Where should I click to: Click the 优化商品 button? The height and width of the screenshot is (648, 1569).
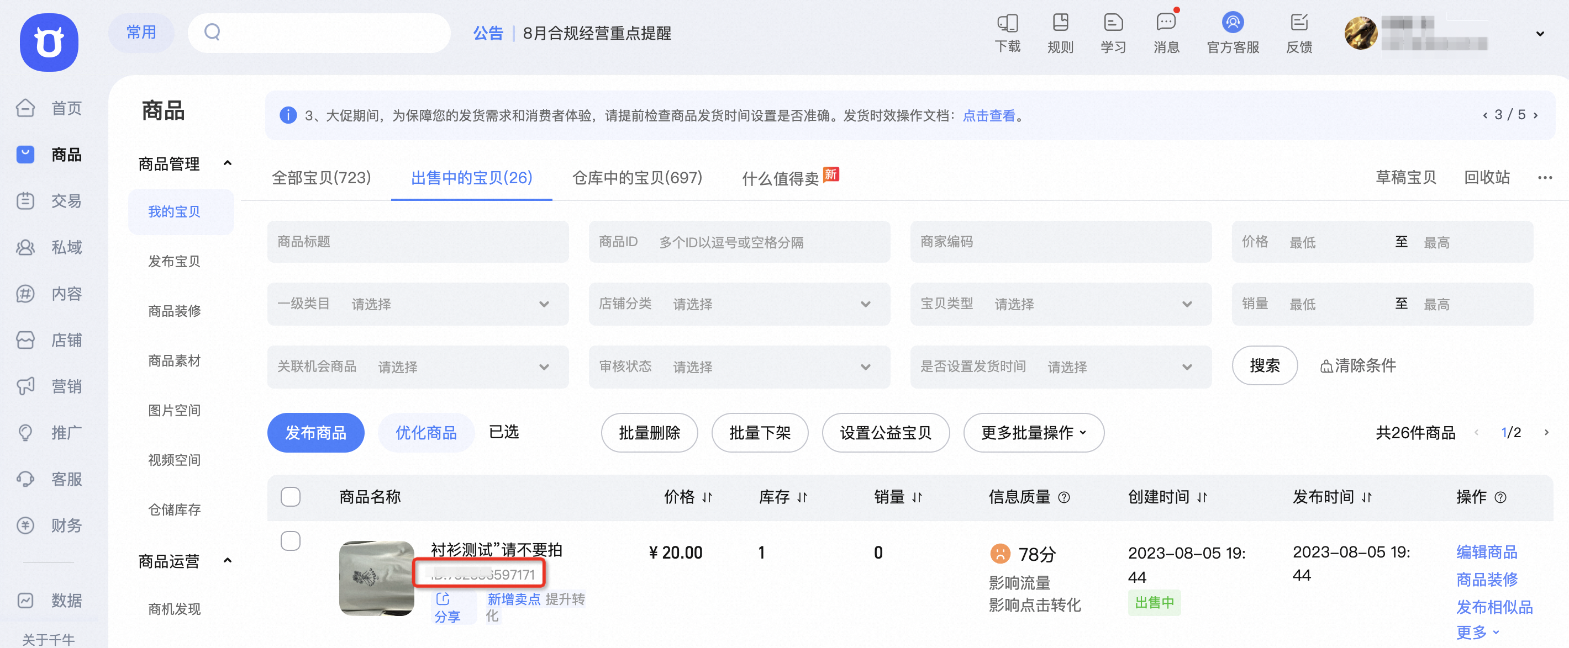[x=426, y=433]
